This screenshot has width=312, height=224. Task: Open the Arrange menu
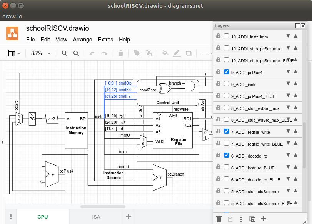[82, 40]
